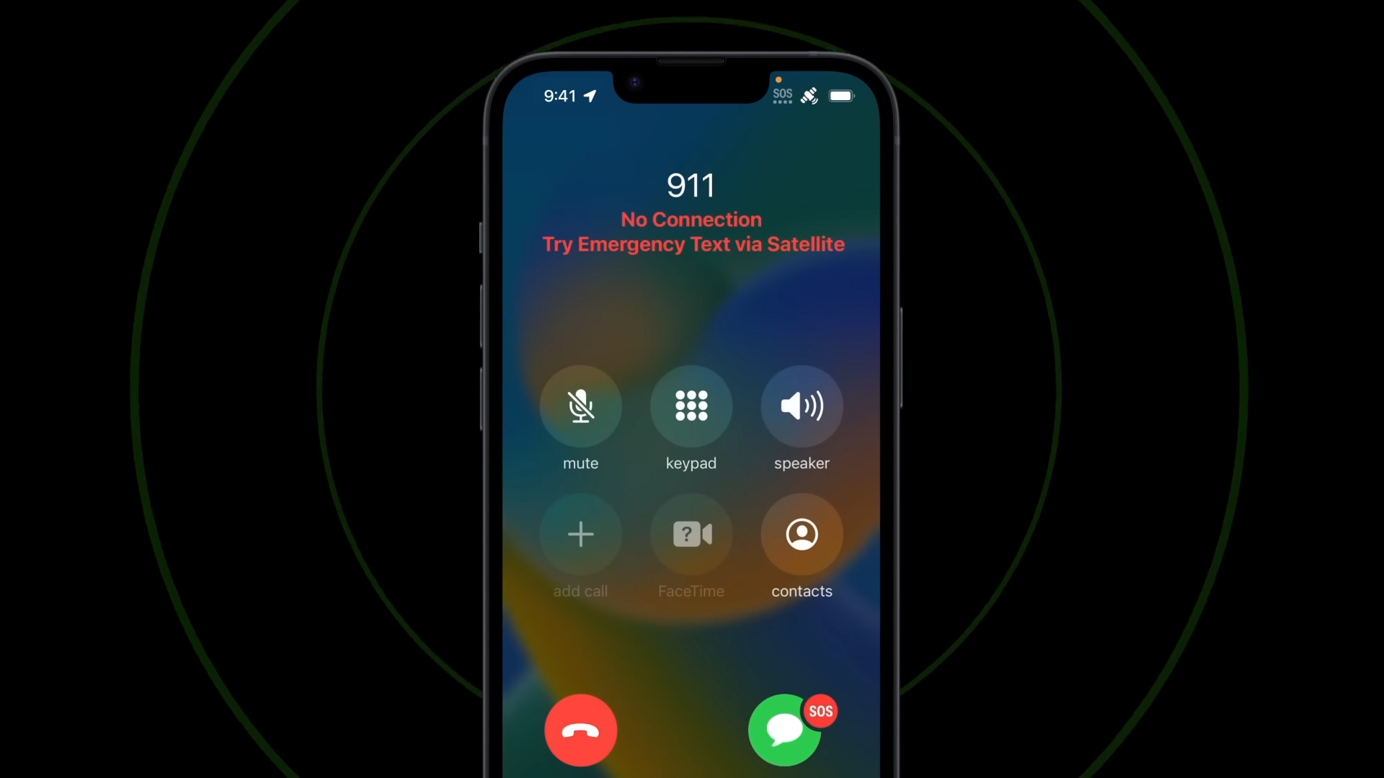Open FaceTime camera icon
1384x778 pixels.
[691, 534]
